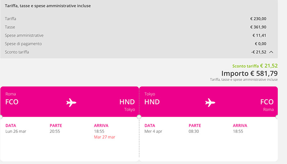Image resolution: width=287 pixels, height=164 pixels.
Task: Click the -€ 21,52 discount amount
Action: (259, 52)
